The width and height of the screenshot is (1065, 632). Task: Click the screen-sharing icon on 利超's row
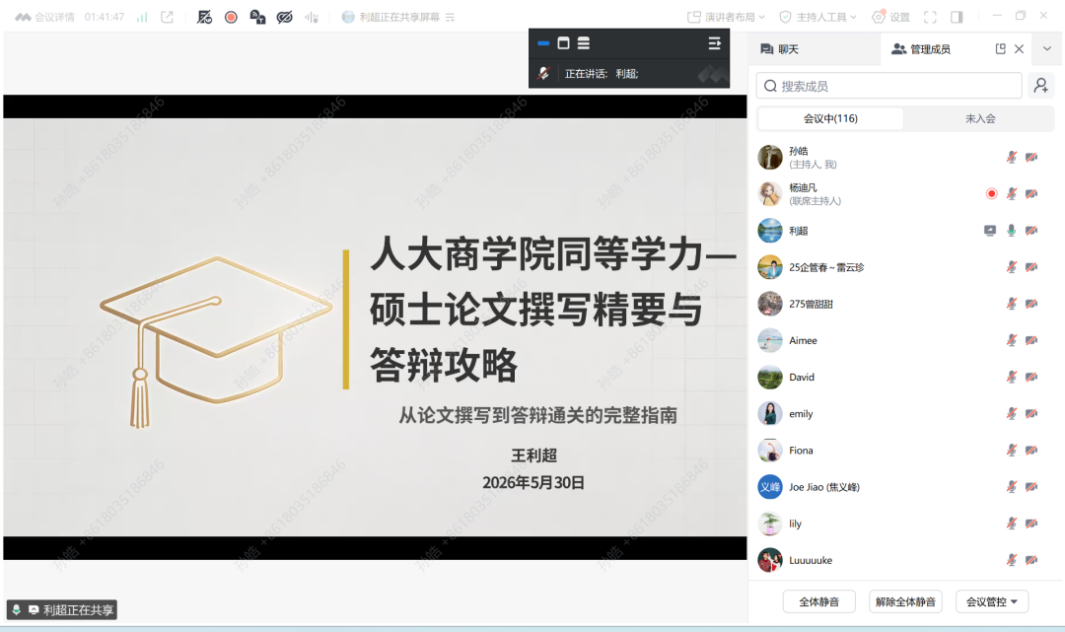[990, 231]
